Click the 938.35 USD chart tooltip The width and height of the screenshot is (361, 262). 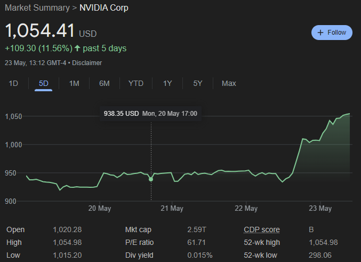coord(150,114)
